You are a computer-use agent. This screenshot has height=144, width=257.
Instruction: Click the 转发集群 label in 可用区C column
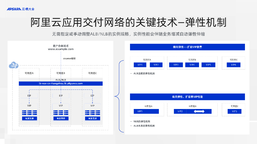[x=92, y=118]
